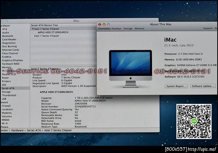
Task: Click the Serial-ATA Device Tree column header
Action: coord(44,25)
